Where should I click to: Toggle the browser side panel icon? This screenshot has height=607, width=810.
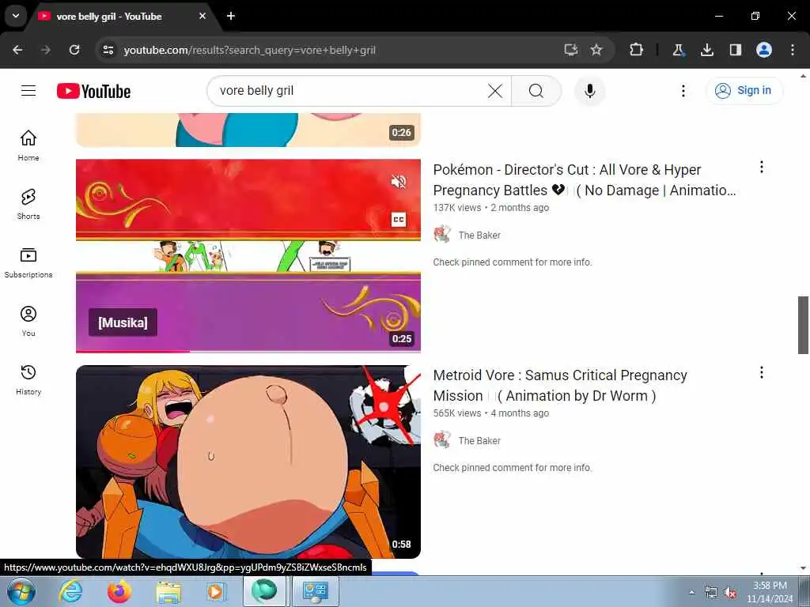(735, 50)
